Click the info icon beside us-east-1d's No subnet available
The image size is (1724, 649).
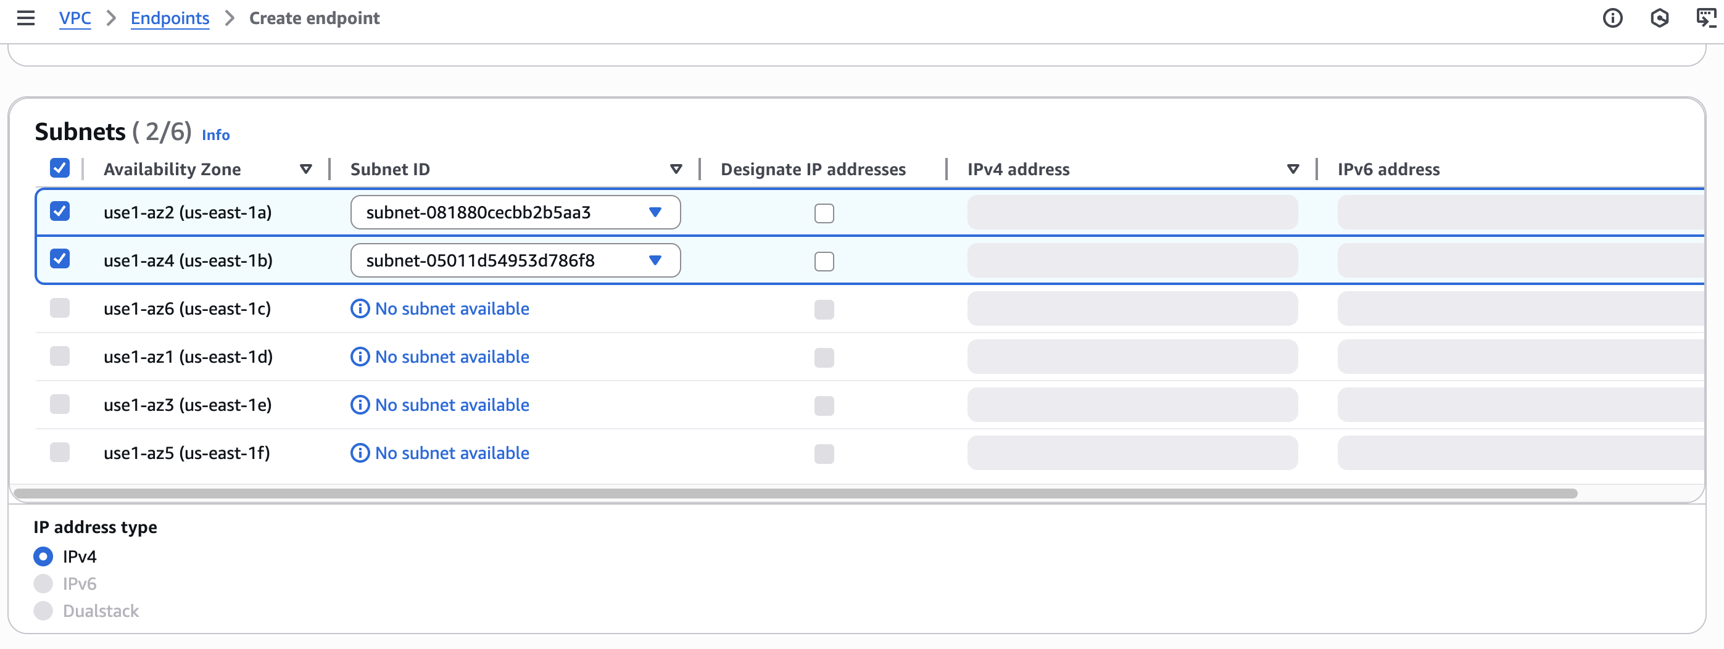pyautogui.click(x=359, y=357)
